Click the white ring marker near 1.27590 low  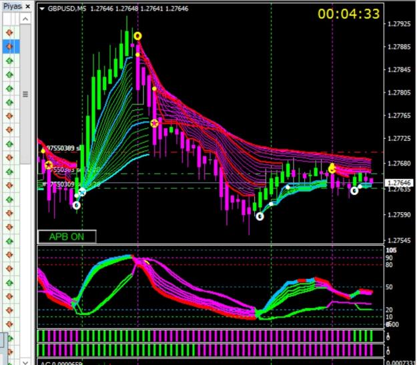[260, 216]
